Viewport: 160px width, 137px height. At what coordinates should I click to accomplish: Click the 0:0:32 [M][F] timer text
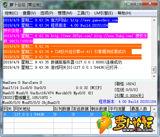click(x=89, y=88)
